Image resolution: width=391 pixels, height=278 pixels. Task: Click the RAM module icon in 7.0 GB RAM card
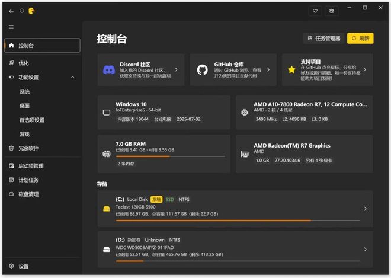click(107, 154)
